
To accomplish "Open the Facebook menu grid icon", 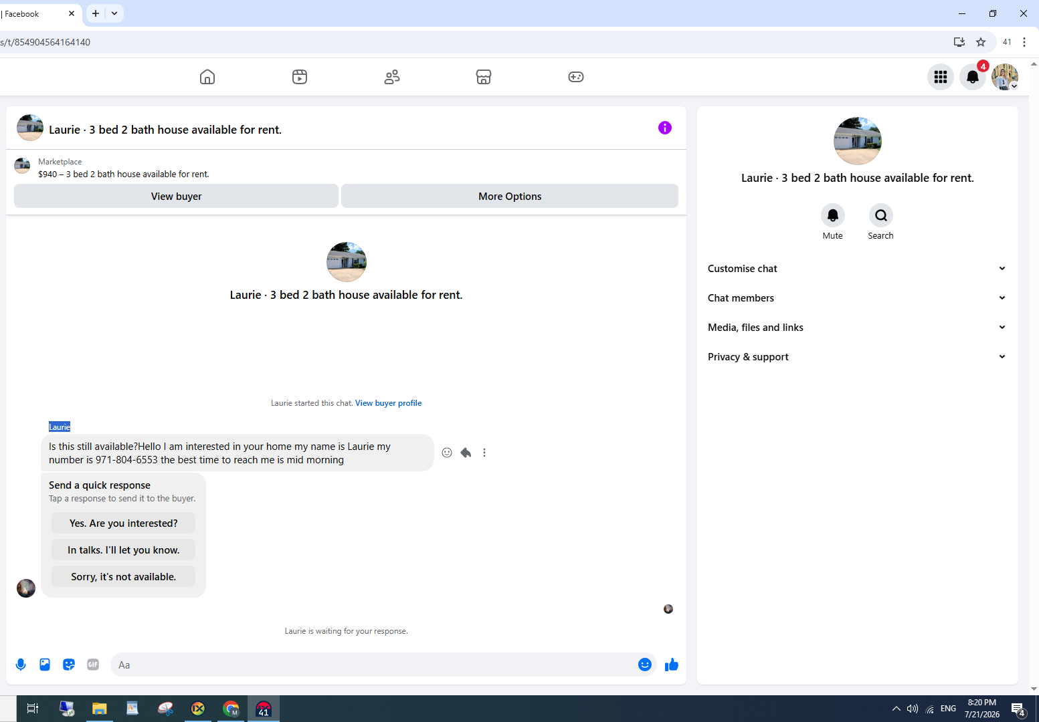I will point(941,77).
